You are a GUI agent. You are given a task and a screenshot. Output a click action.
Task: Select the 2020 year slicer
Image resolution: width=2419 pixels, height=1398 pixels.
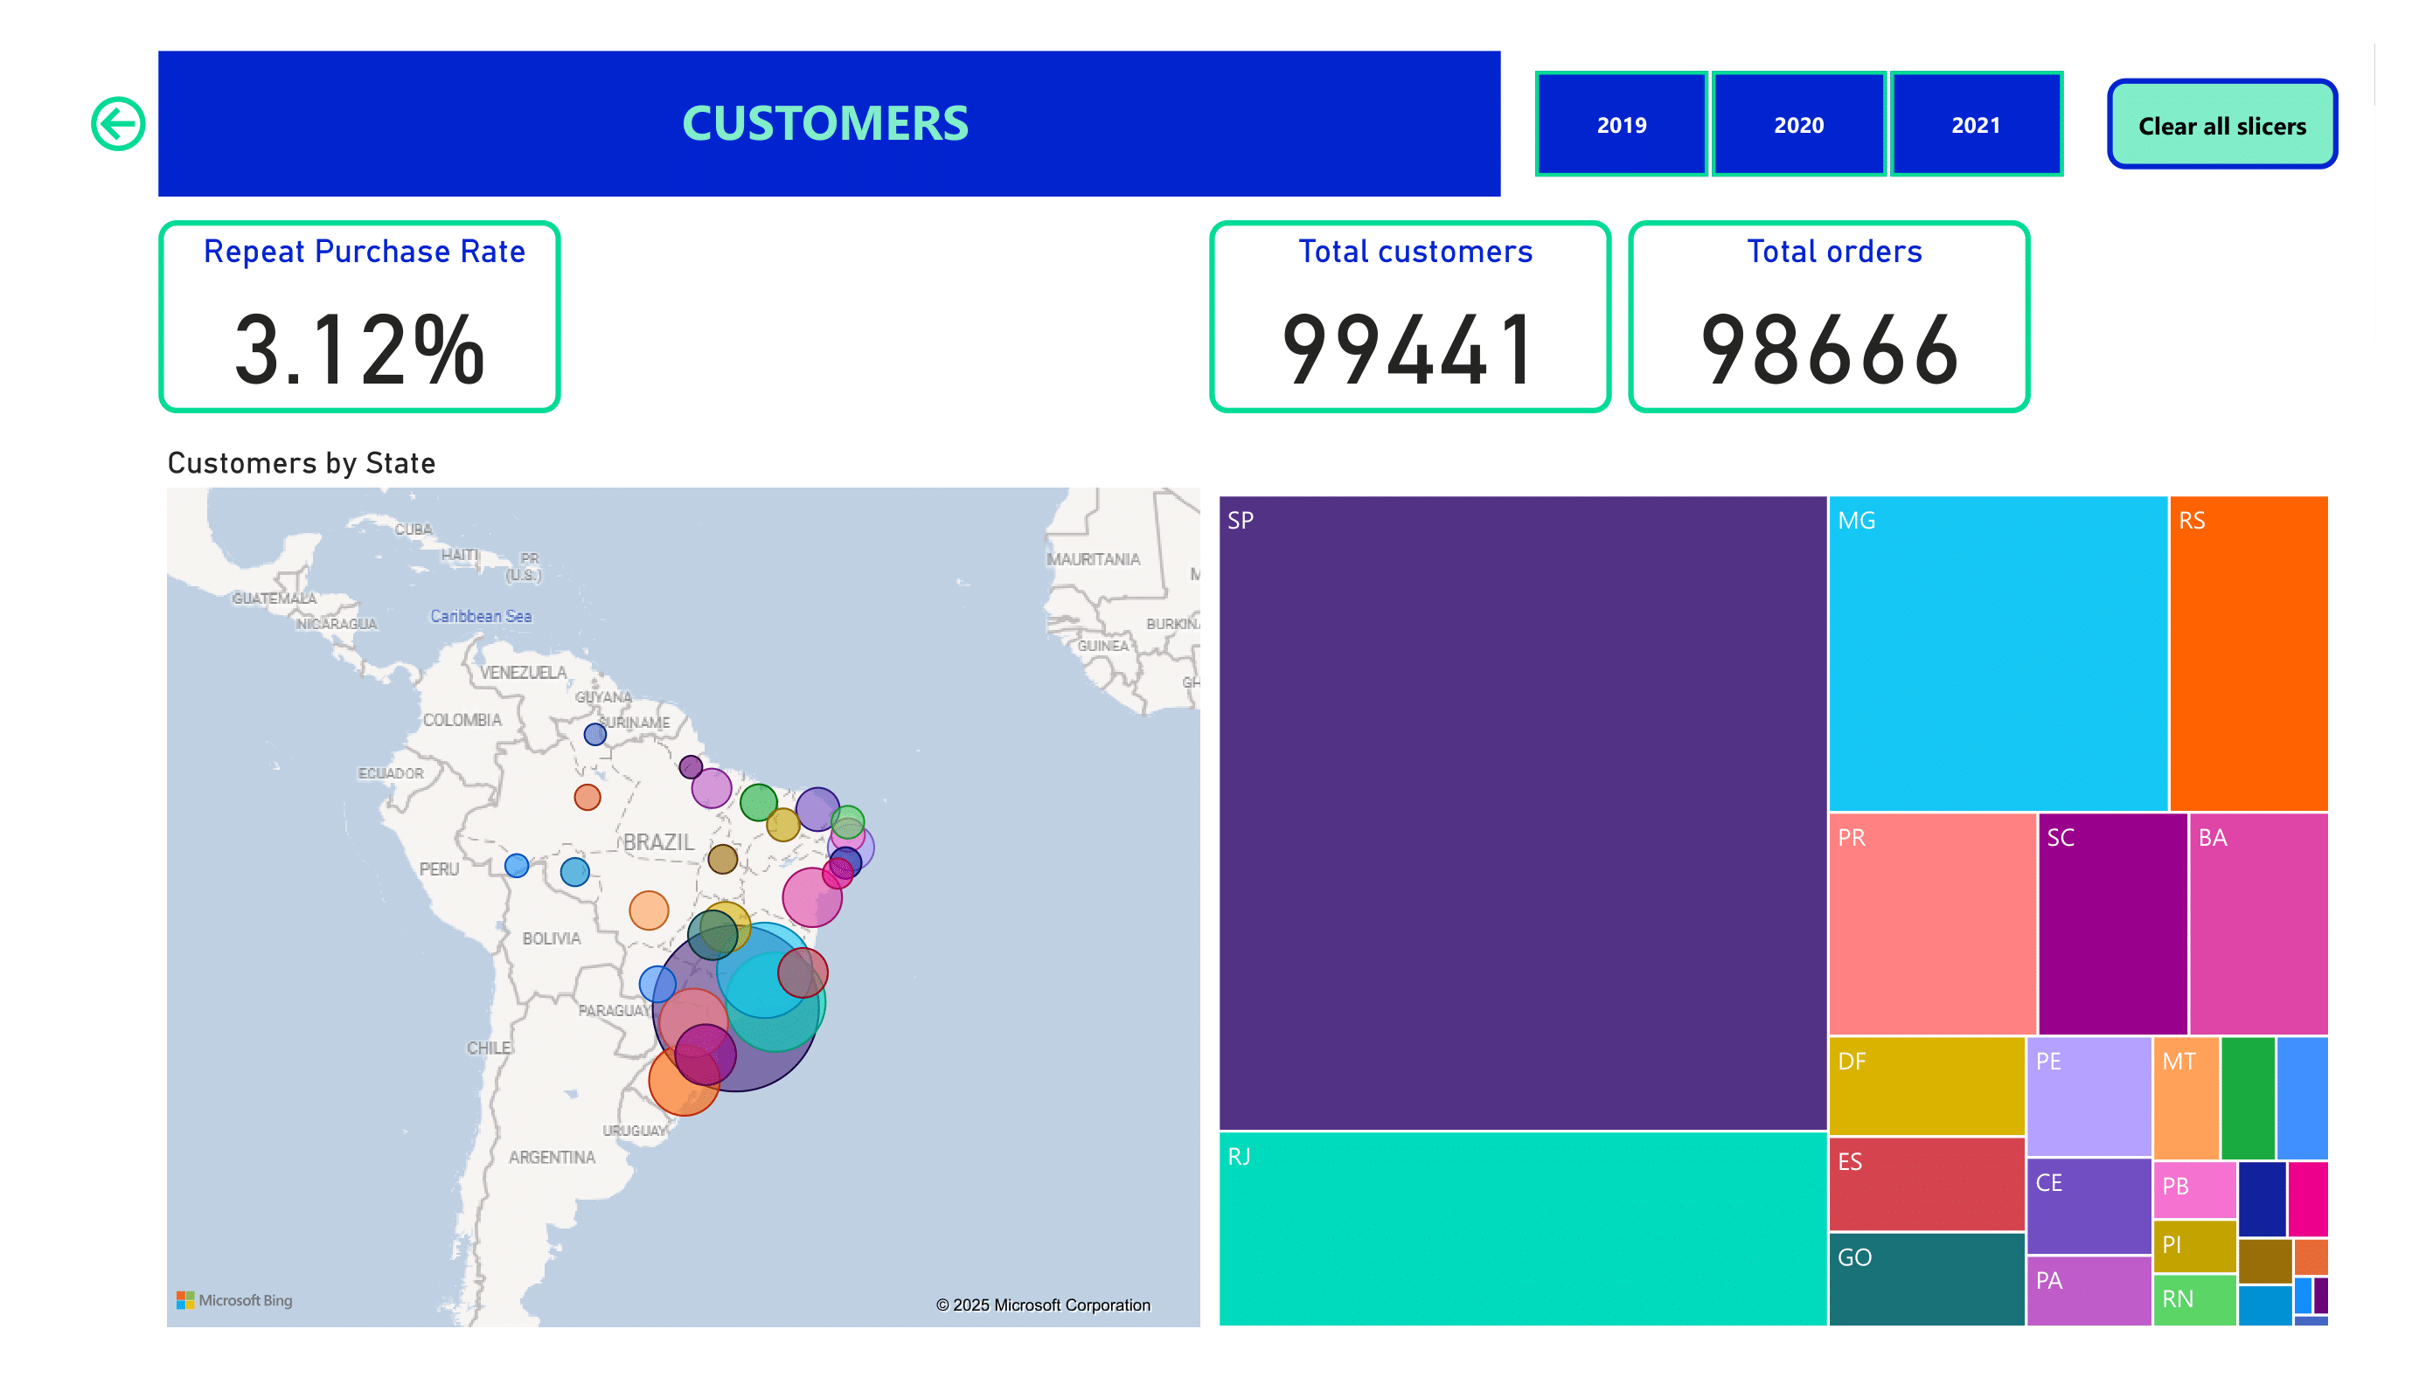[1798, 125]
